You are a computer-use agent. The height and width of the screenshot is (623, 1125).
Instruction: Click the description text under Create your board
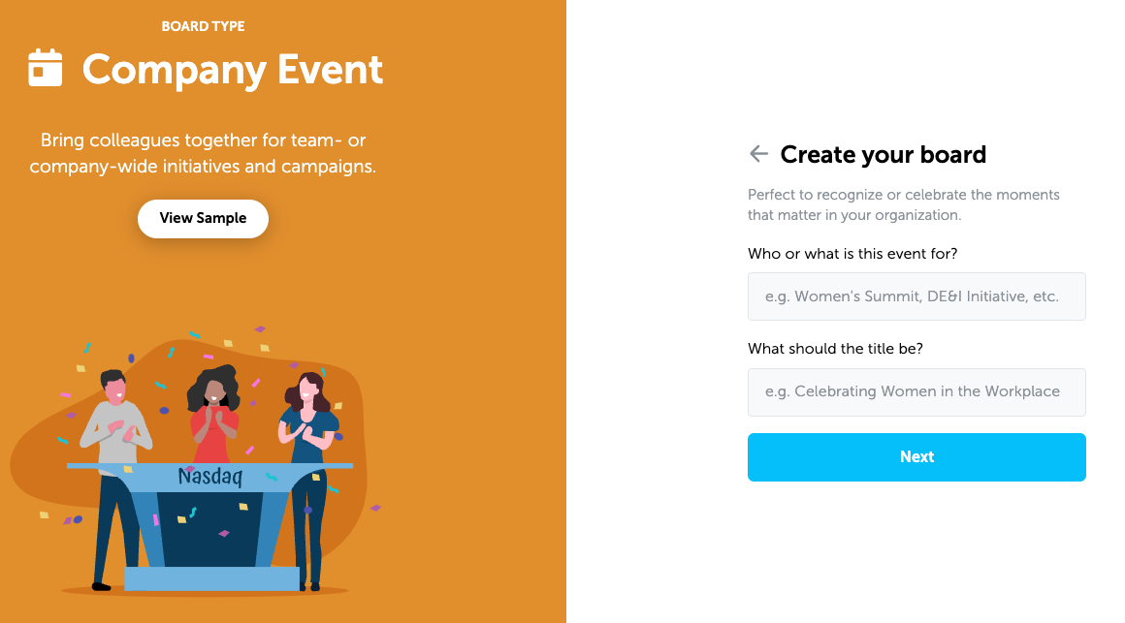coord(904,204)
